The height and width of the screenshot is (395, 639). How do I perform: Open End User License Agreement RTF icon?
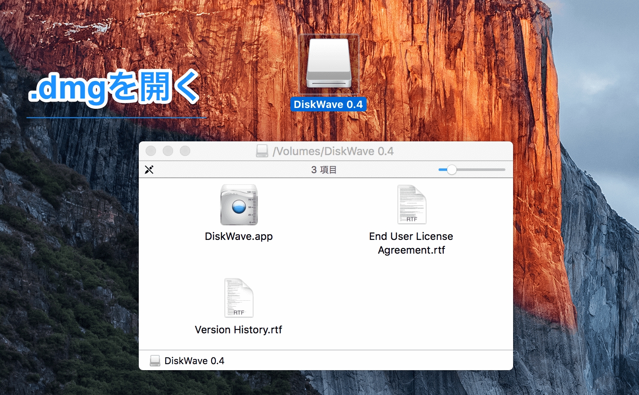click(x=412, y=205)
